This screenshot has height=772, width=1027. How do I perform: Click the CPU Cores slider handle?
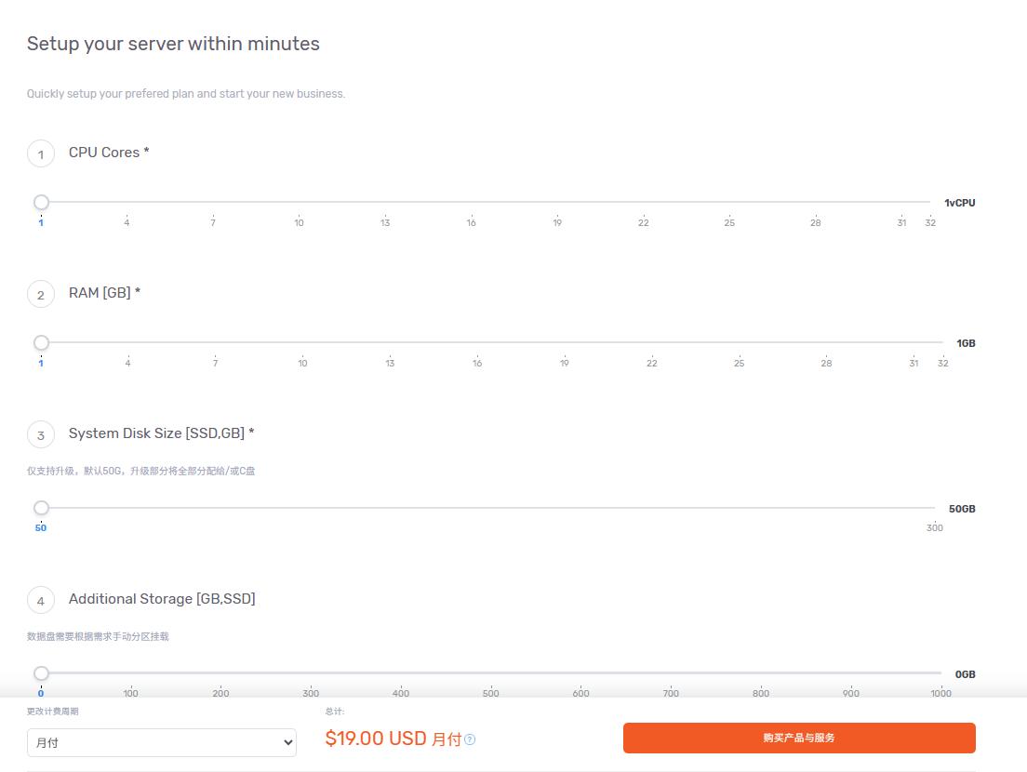(41, 203)
